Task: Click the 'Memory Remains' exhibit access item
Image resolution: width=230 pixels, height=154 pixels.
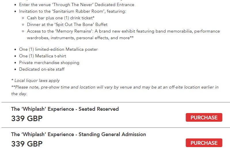Action: click(x=123, y=31)
